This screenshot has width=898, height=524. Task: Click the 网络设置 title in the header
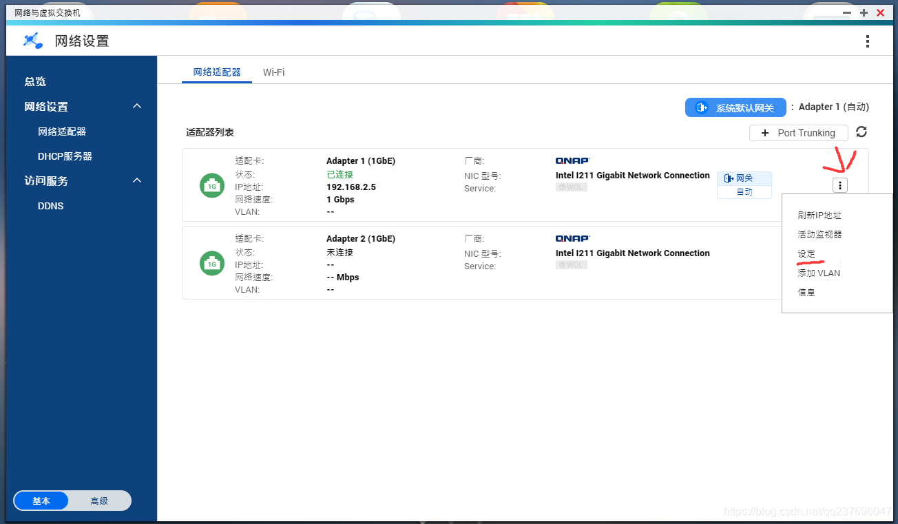tap(82, 41)
